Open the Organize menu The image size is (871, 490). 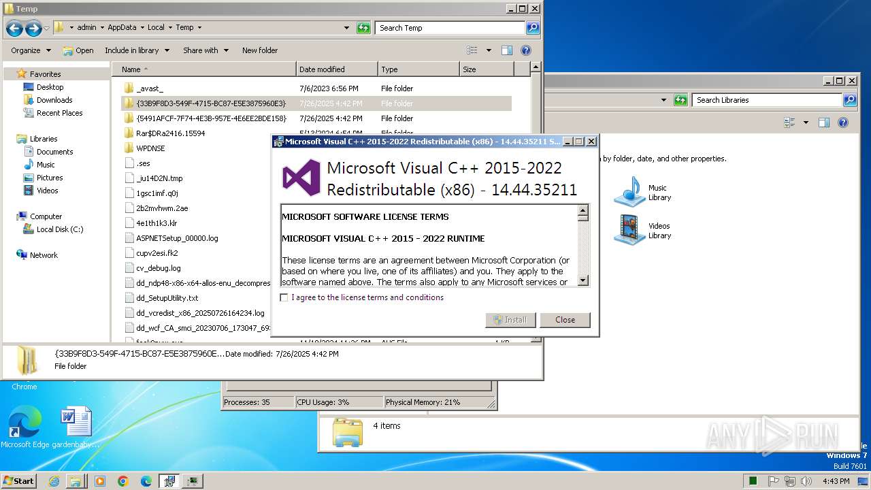coord(31,50)
